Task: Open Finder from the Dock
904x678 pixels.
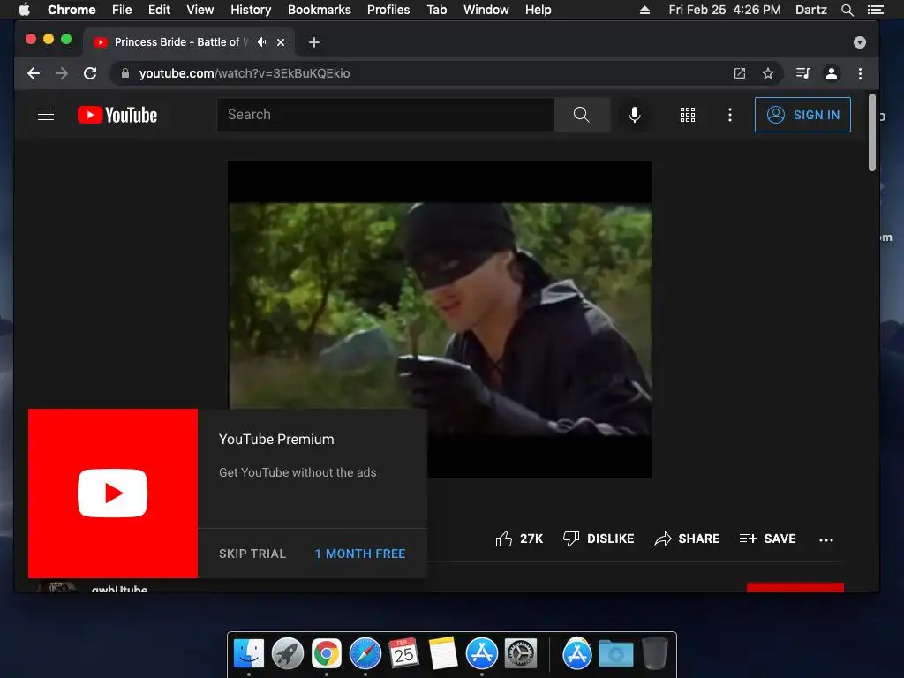Action: (x=249, y=654)
